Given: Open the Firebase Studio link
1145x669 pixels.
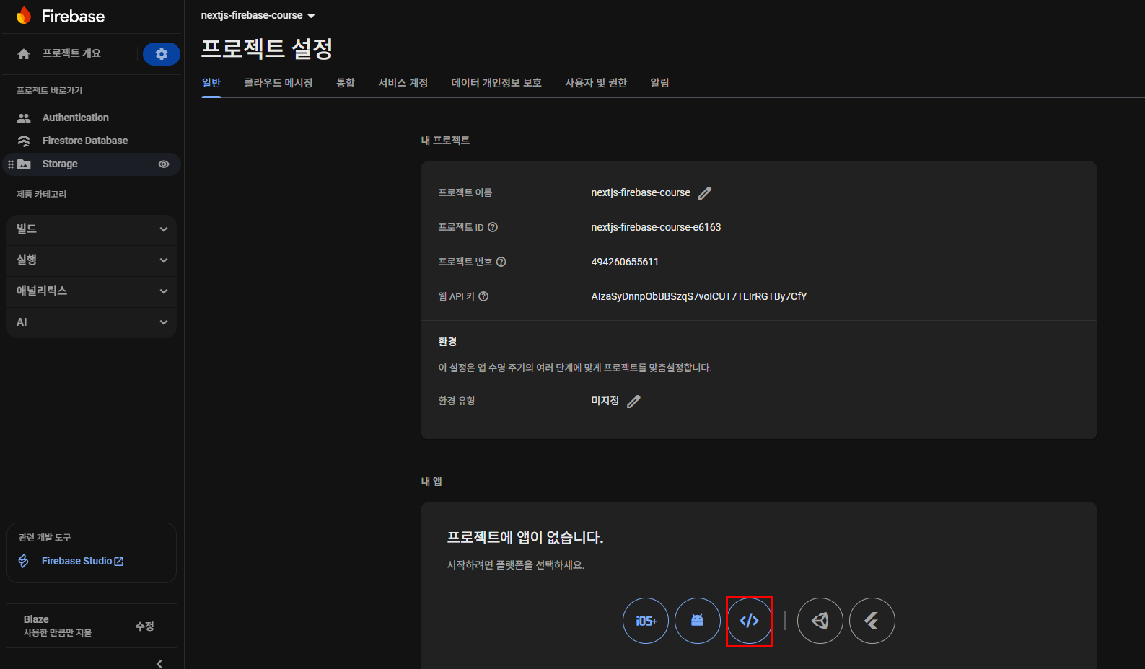Looking at the screenshot, I should click(82, 561).
